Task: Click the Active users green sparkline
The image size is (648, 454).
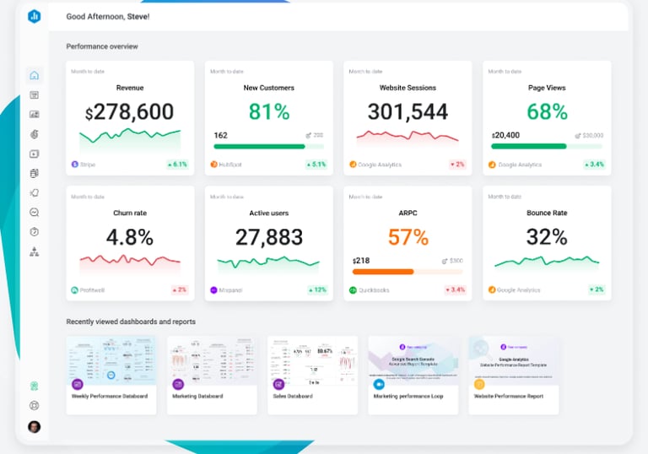Action: (x=268, y=265)
